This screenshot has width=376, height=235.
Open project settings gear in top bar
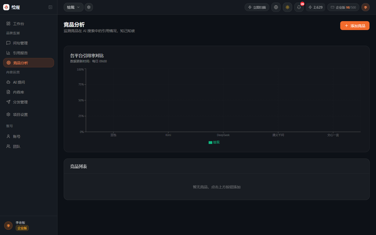(x=89, y=7)
